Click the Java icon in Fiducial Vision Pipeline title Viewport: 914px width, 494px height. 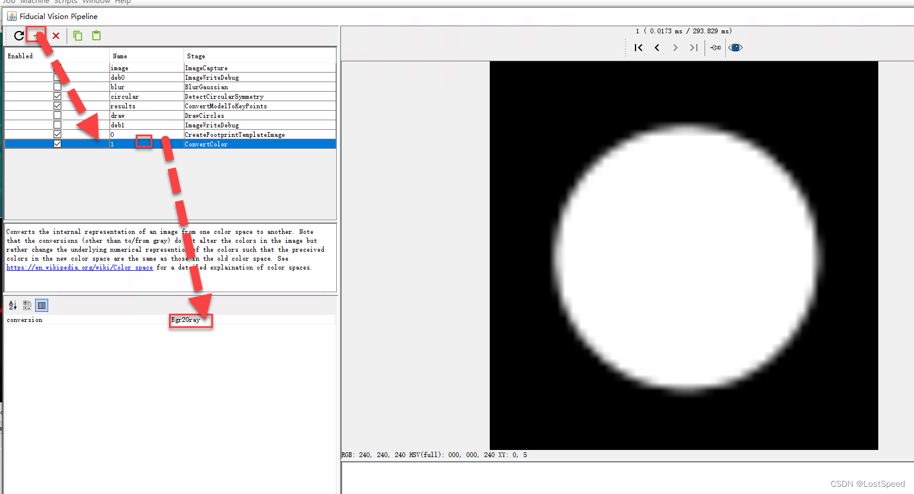pos(12,16)
